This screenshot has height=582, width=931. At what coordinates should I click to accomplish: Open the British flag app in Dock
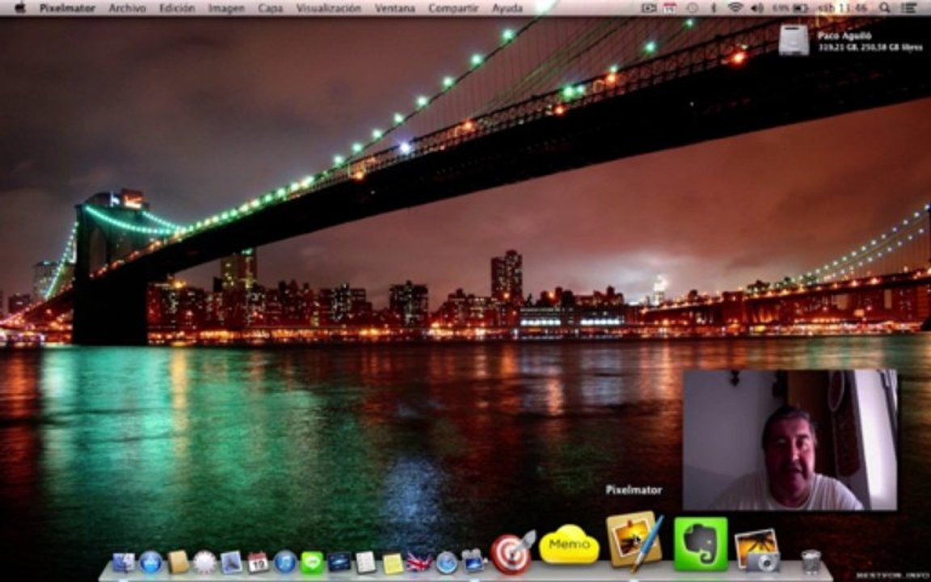pos(419,562)
